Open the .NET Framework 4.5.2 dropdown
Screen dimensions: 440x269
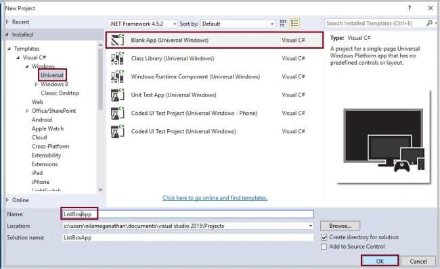pos(143,24)
